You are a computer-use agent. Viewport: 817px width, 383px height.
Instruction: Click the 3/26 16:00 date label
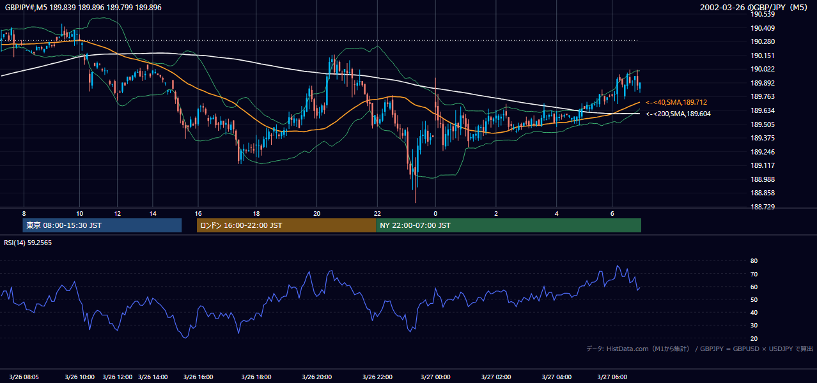198,377
